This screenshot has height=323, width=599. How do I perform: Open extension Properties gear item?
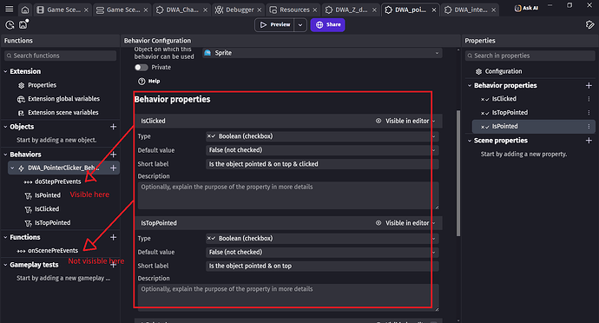pyautogui.click(x=42, y=85)
